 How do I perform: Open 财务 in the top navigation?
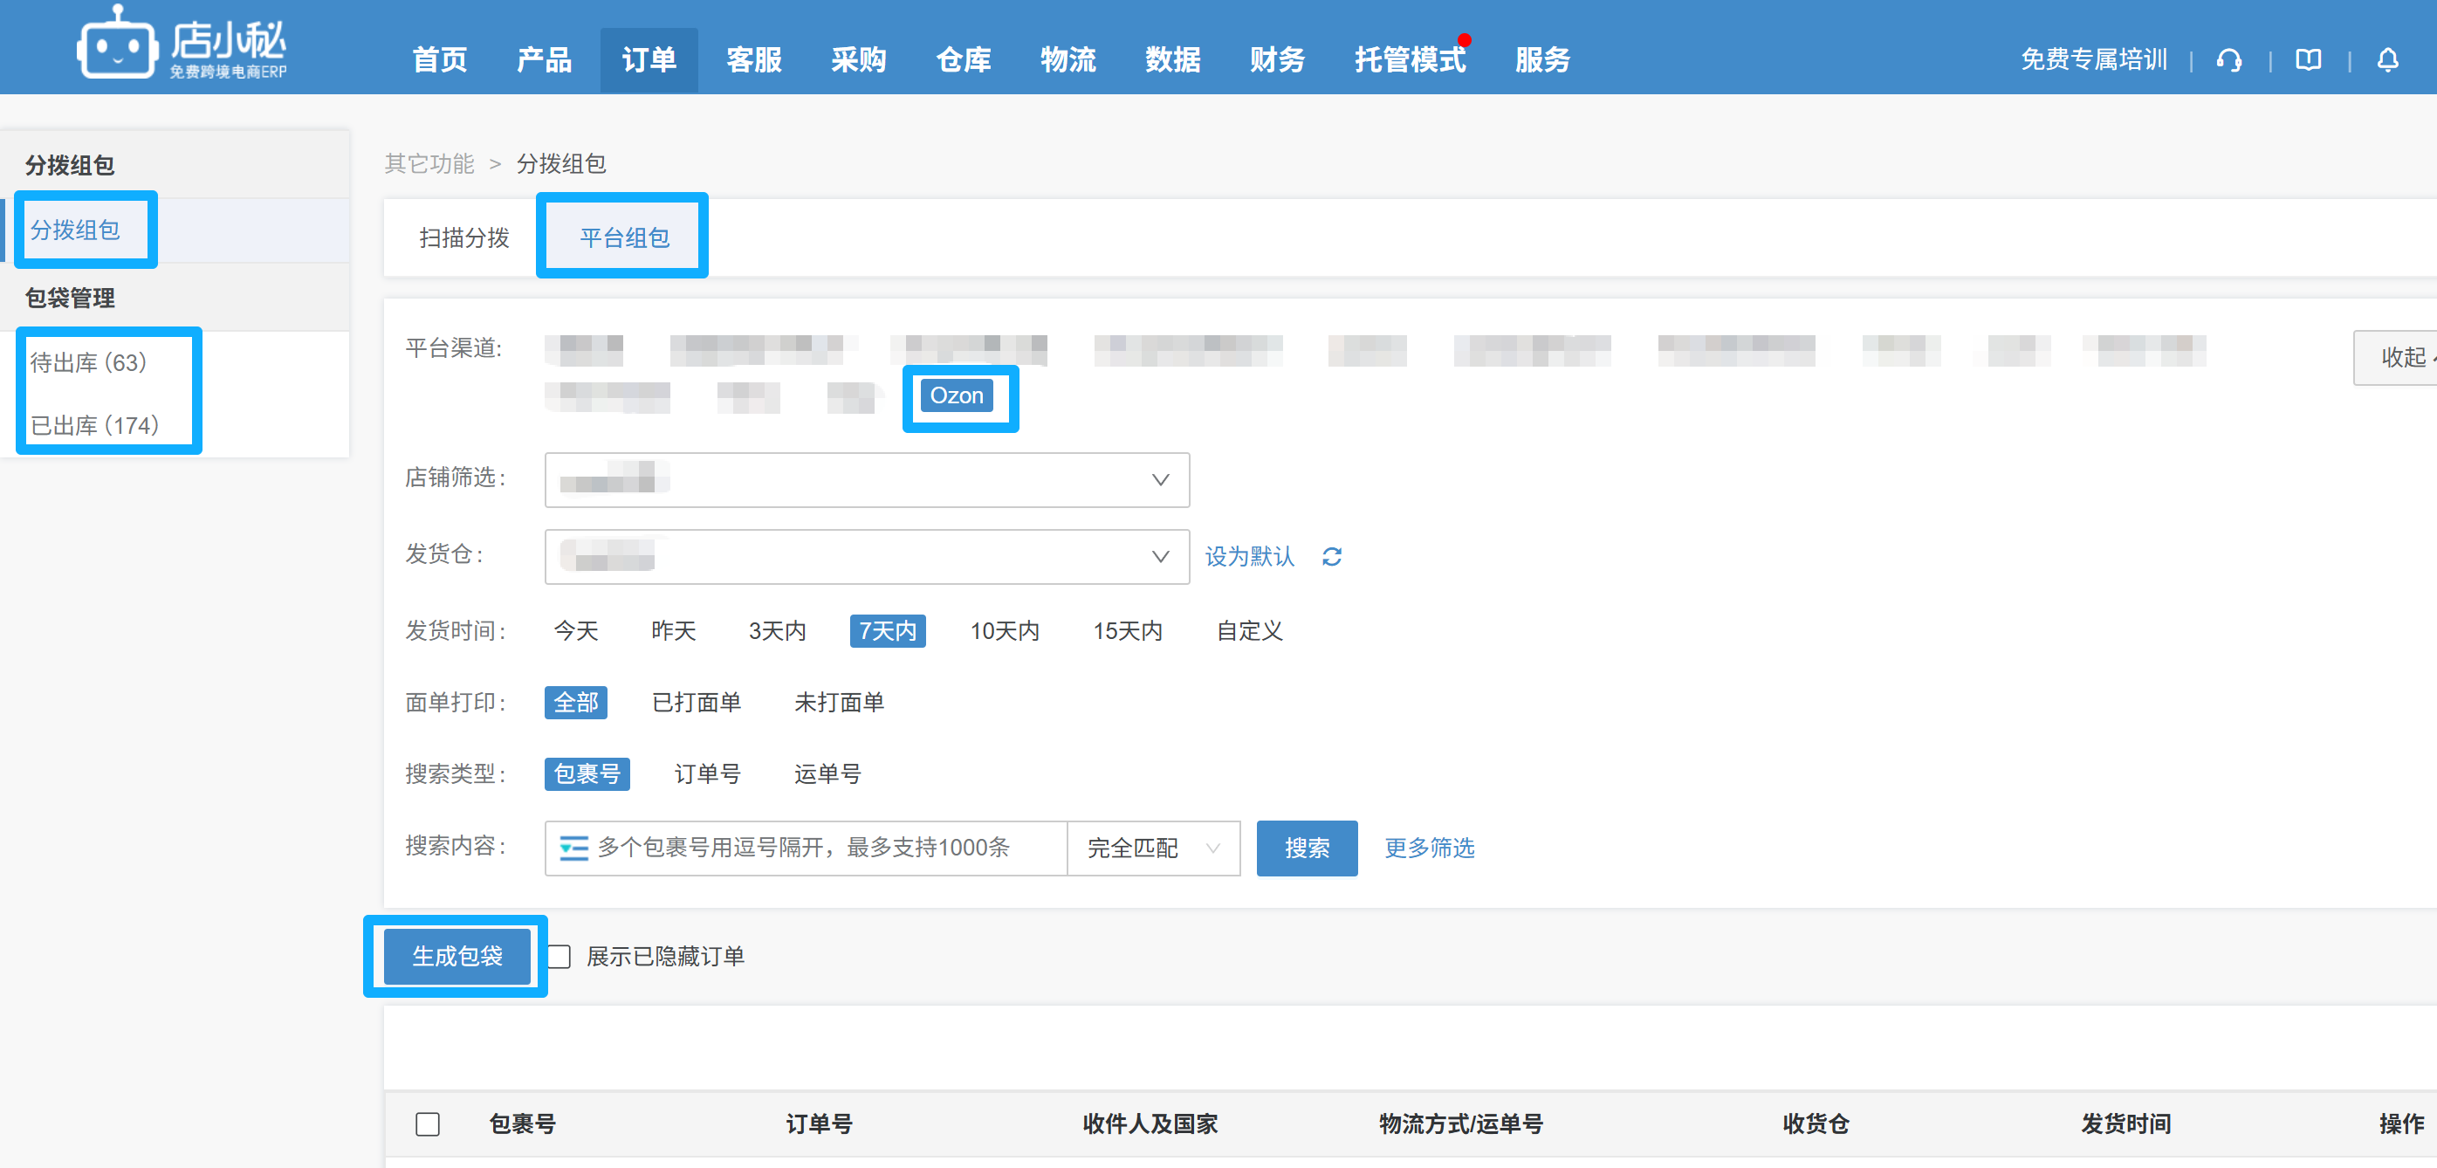click(1277, 60)
